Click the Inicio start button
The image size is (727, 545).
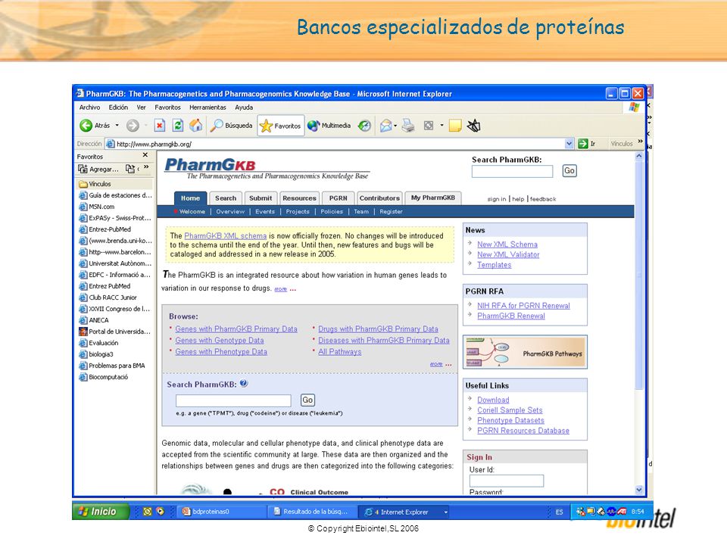point(100,512)
